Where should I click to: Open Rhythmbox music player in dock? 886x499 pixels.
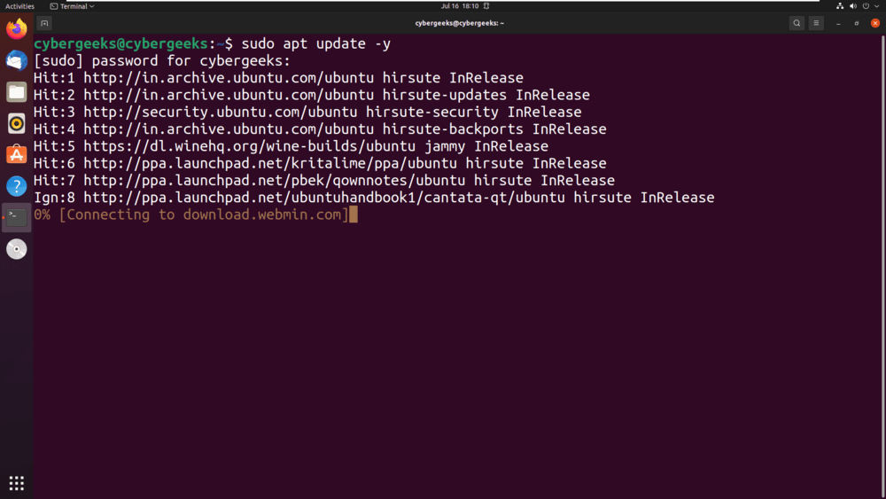pyautogui.click(x=16, y=123)
